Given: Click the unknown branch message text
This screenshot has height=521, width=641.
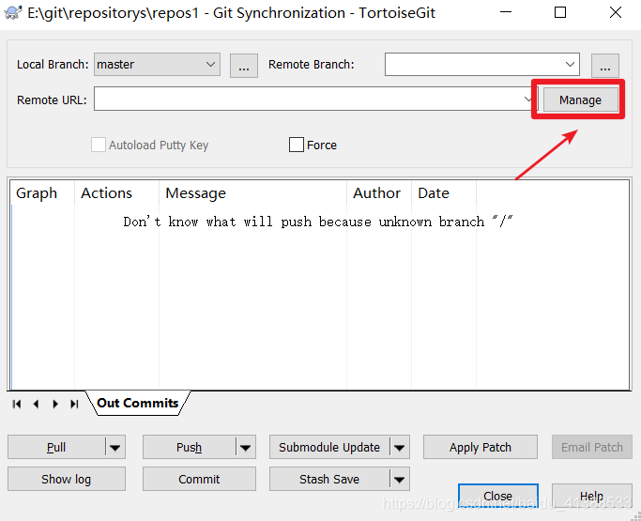Looking at the screenshot, I should coord(318,222).
